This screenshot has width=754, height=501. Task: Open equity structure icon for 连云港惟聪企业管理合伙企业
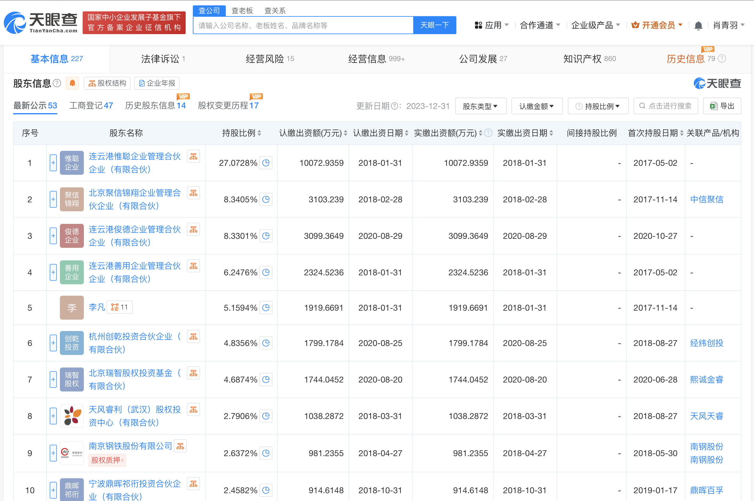[193, 157]
